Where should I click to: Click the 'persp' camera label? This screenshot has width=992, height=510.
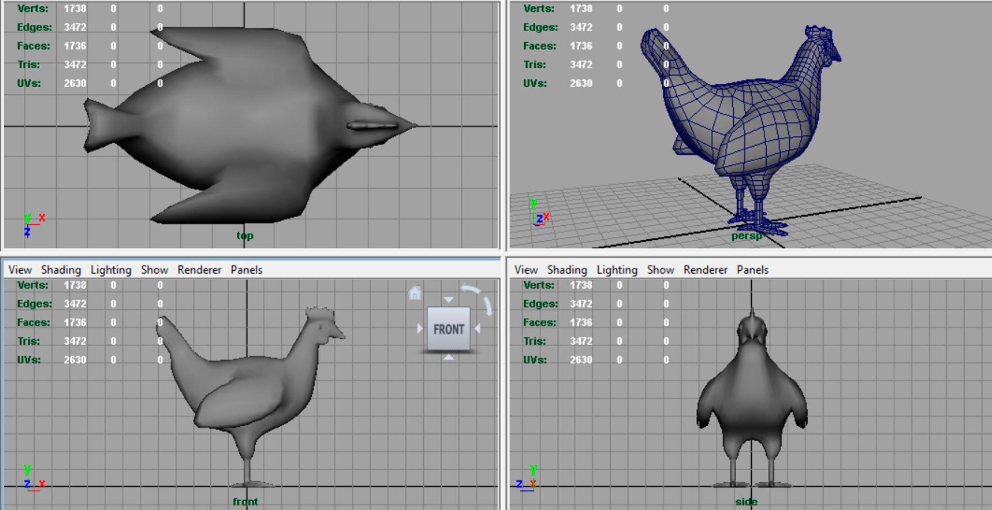[x=747, y=236]
